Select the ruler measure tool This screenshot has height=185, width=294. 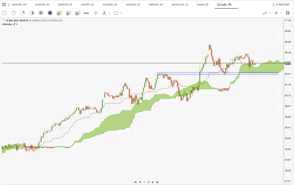point(86,13)
